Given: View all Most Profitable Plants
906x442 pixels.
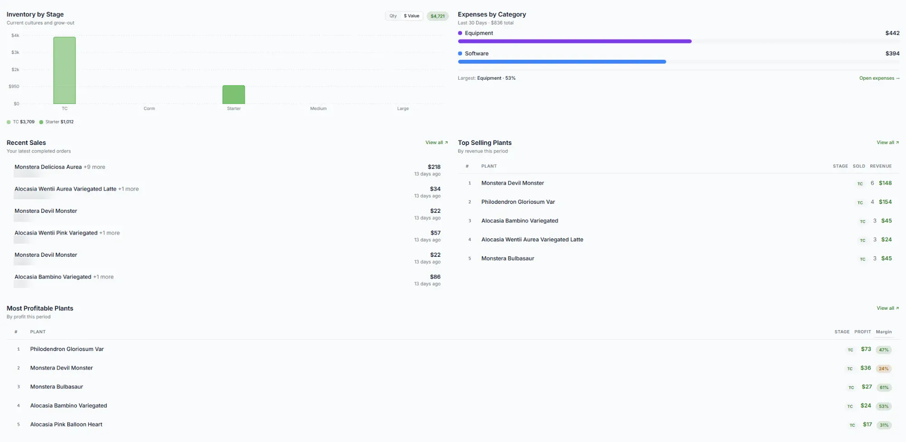Looking at the screenshot, I should tap(887, 308).
